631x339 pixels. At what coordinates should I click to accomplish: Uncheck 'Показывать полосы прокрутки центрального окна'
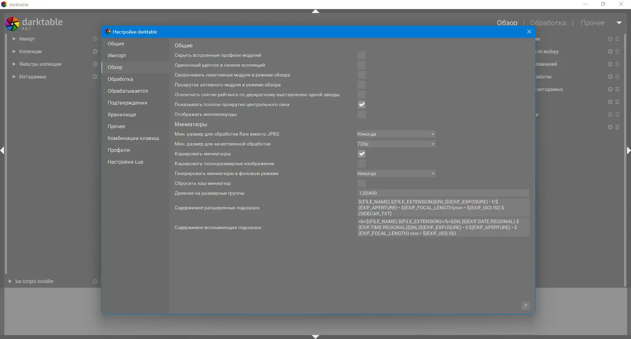(362, 104)
